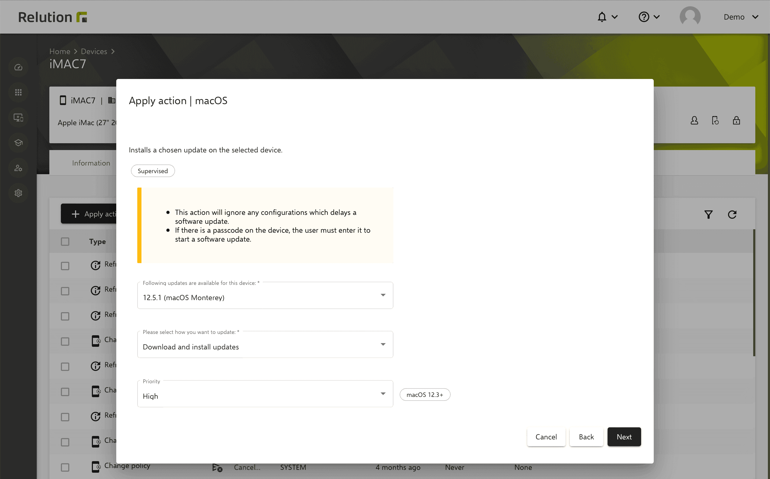Click the 'SYSTEM' cell in last row
This screenshot has height=479, width=770.
[293, 467]
